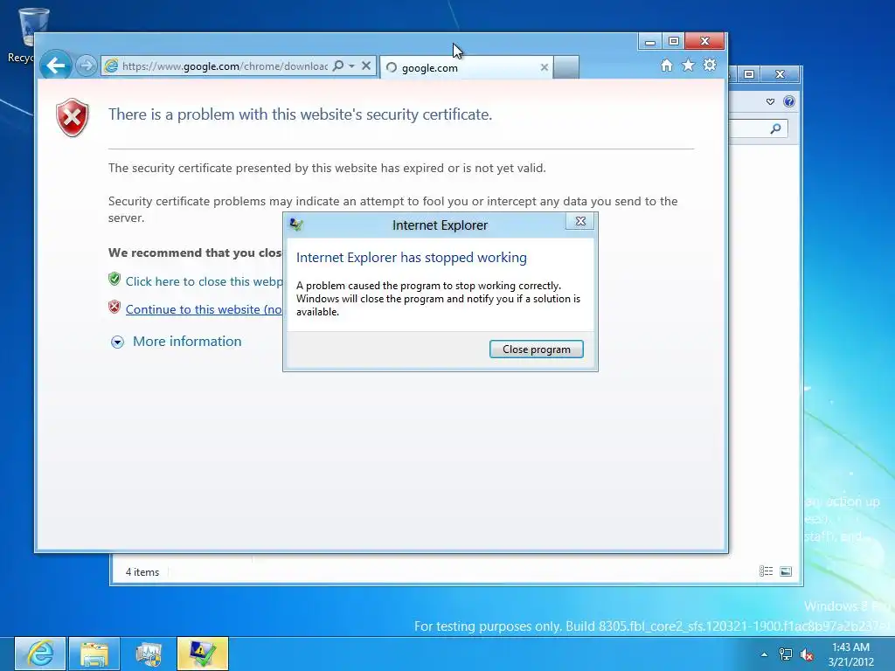Close the google.com tab
895x671 pixels.
point(544,67)
